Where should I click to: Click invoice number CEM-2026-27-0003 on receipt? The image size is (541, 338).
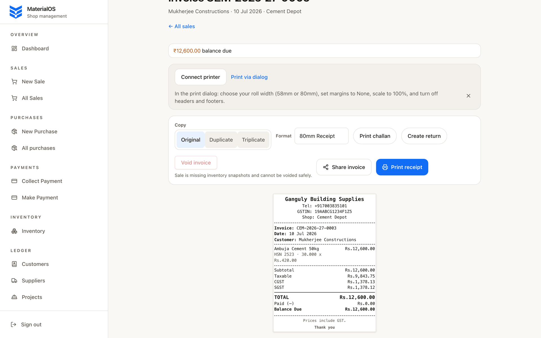[316, 228]
